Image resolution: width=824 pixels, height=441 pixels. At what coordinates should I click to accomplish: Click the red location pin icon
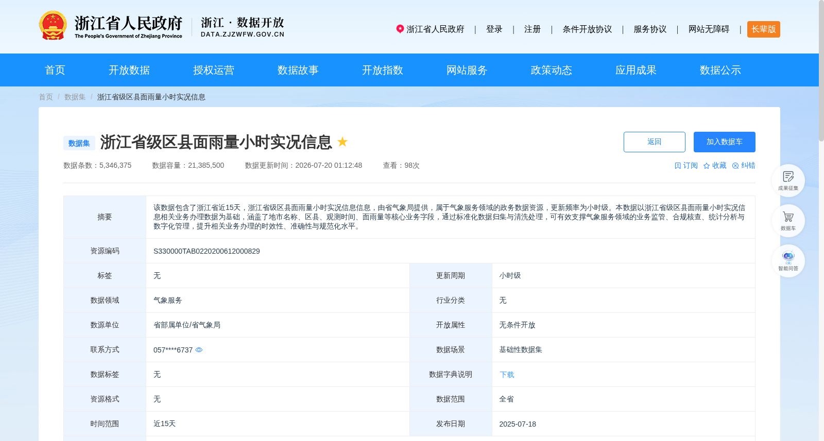click(x=400, y=29)
